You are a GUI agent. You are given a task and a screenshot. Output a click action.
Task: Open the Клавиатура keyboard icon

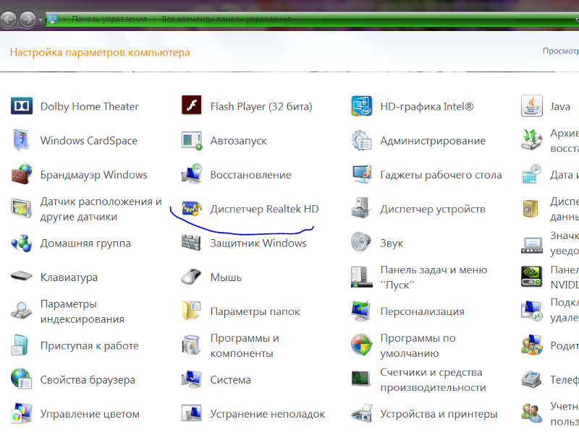[22, 276]
